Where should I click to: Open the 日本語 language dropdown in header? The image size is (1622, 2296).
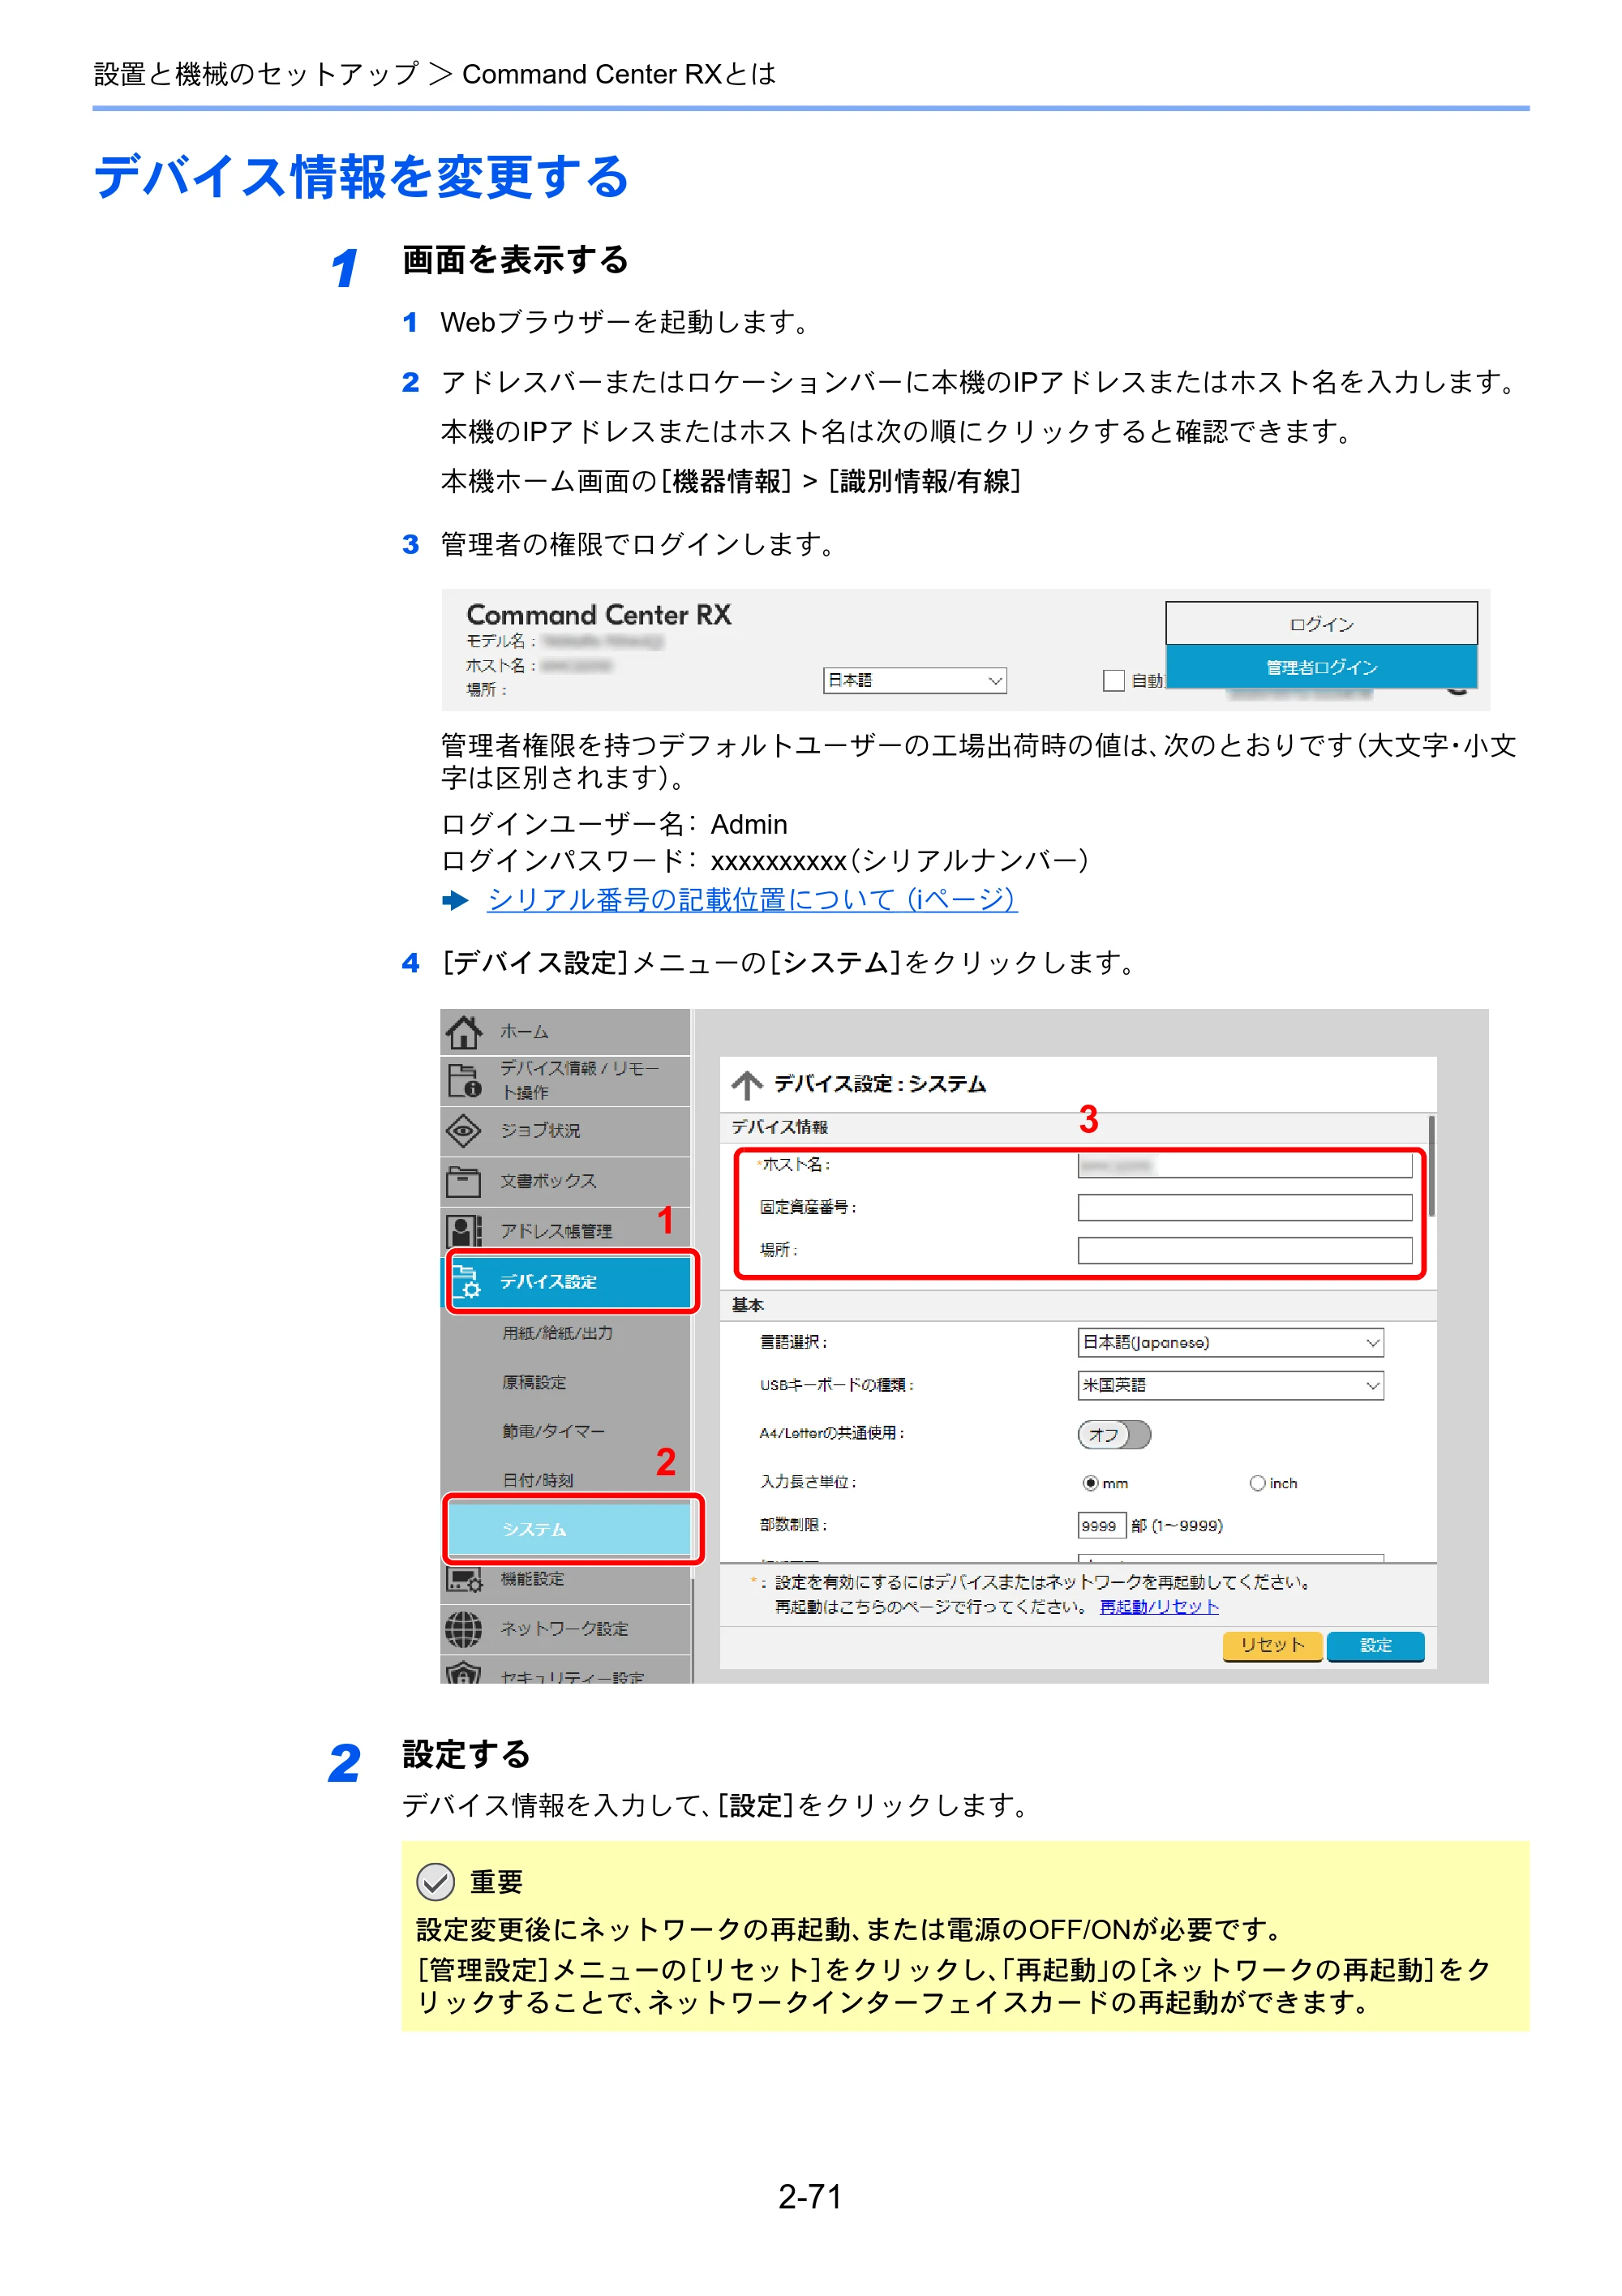tap(915, 680)
